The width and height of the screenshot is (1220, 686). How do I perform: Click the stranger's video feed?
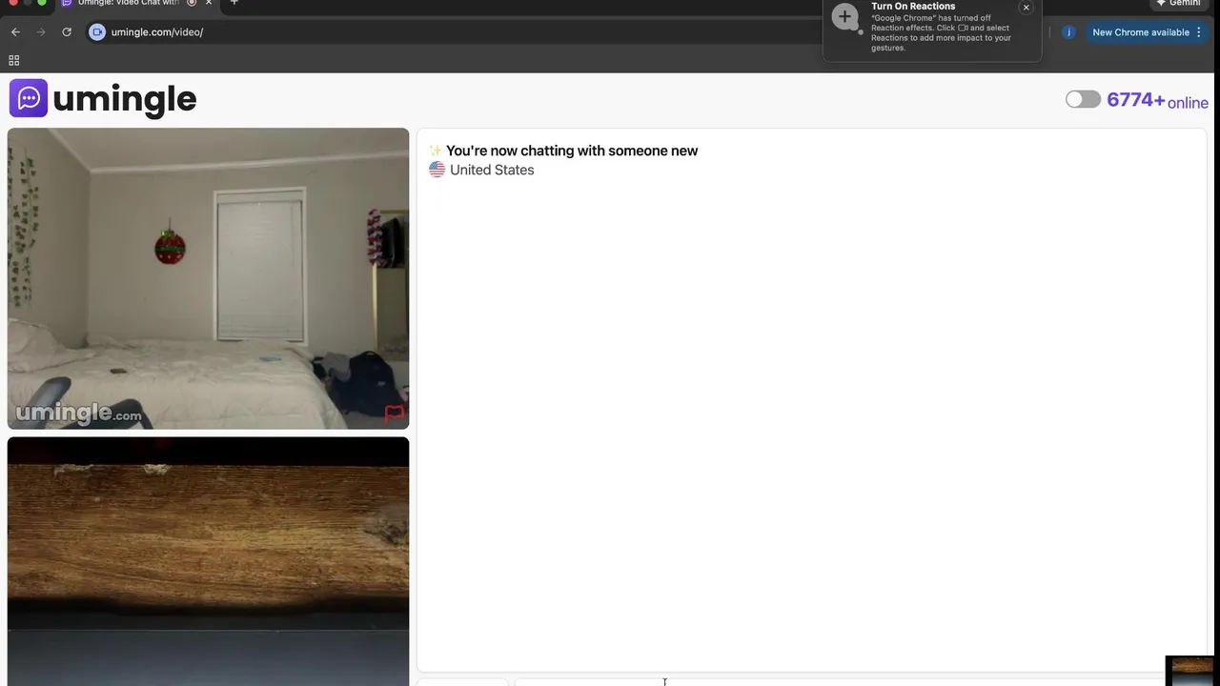(x=208, y=278)
